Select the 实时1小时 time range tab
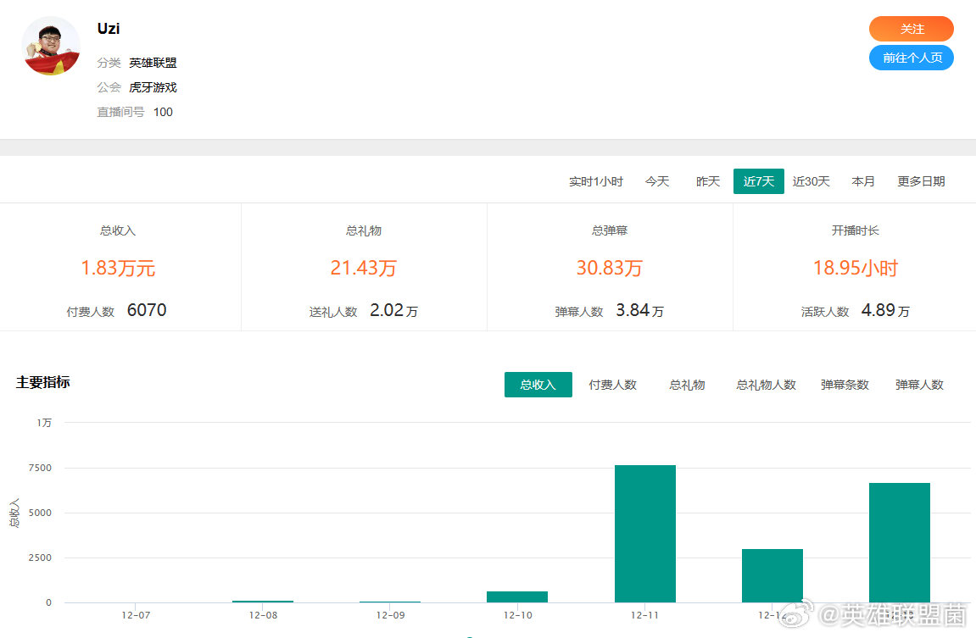The height and width of the screenshot is (638, 976). point(595,181)
